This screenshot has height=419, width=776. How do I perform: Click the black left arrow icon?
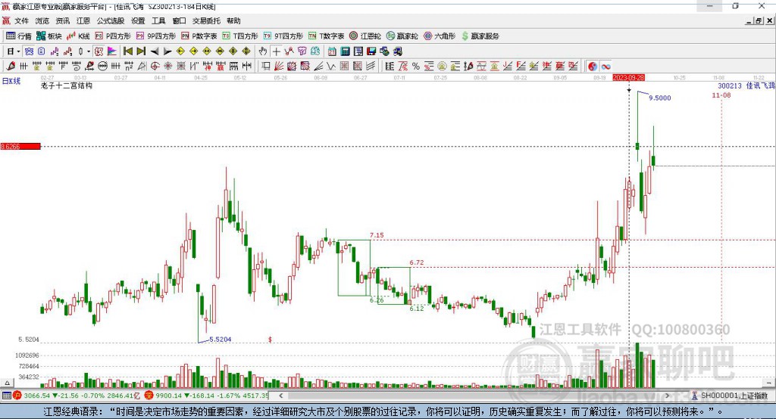coord(155,51)
